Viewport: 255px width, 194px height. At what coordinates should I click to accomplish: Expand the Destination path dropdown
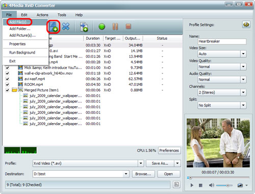click(x=126, y=174)
